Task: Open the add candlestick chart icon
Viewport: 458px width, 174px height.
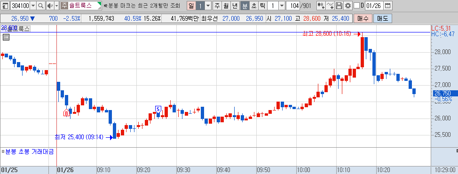Action: coord(321,6)
